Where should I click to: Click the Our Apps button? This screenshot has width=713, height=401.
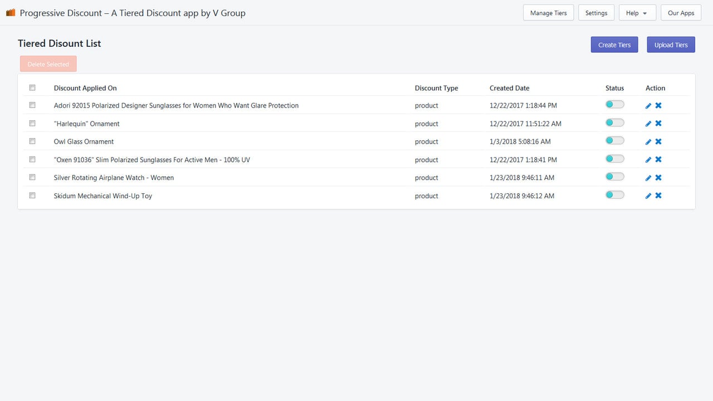(x=681, y=13)
